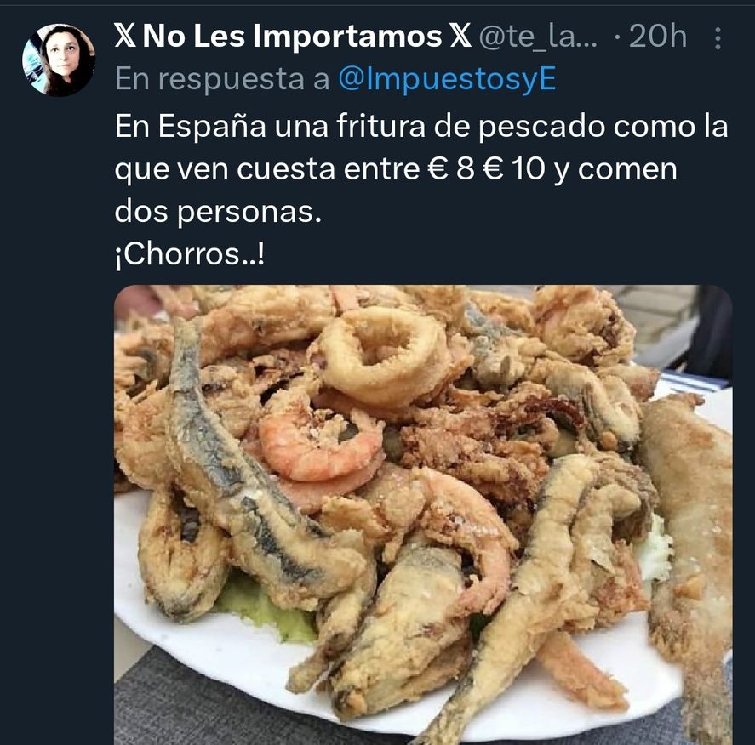755x745 pixels.
Task: Click the X symbol after 'Importamos'
Action: (x=460, y=36)
